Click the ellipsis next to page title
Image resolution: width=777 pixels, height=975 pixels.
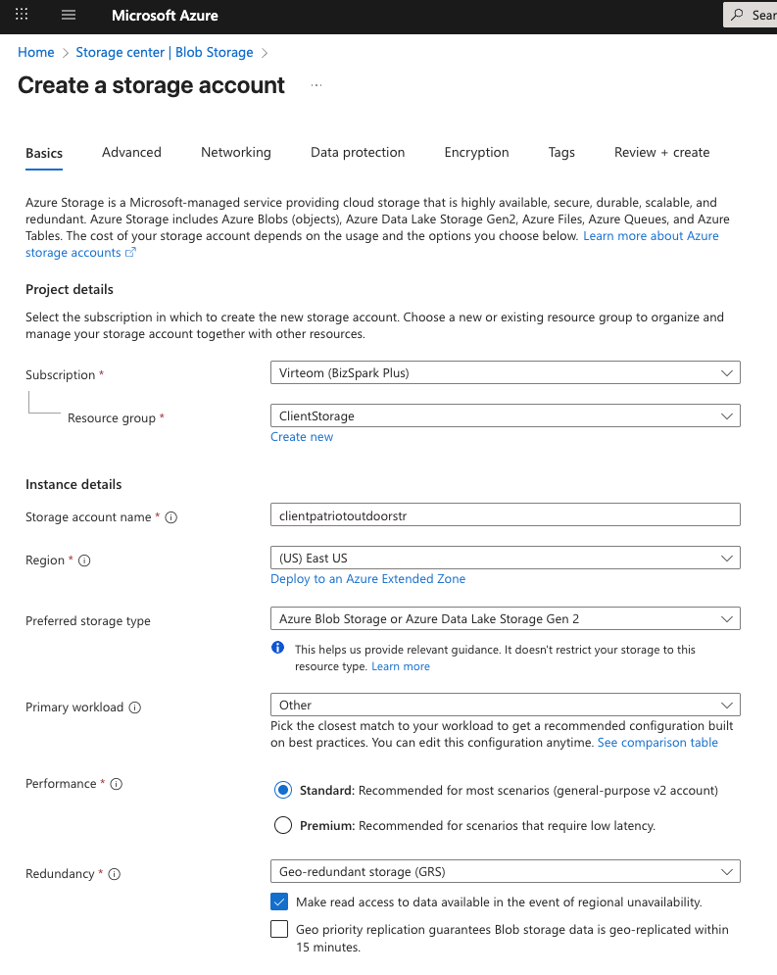316,85
